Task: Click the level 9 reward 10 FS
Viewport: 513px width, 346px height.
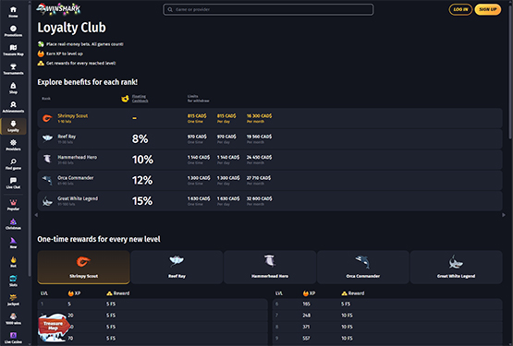Action: coord(347,339)
